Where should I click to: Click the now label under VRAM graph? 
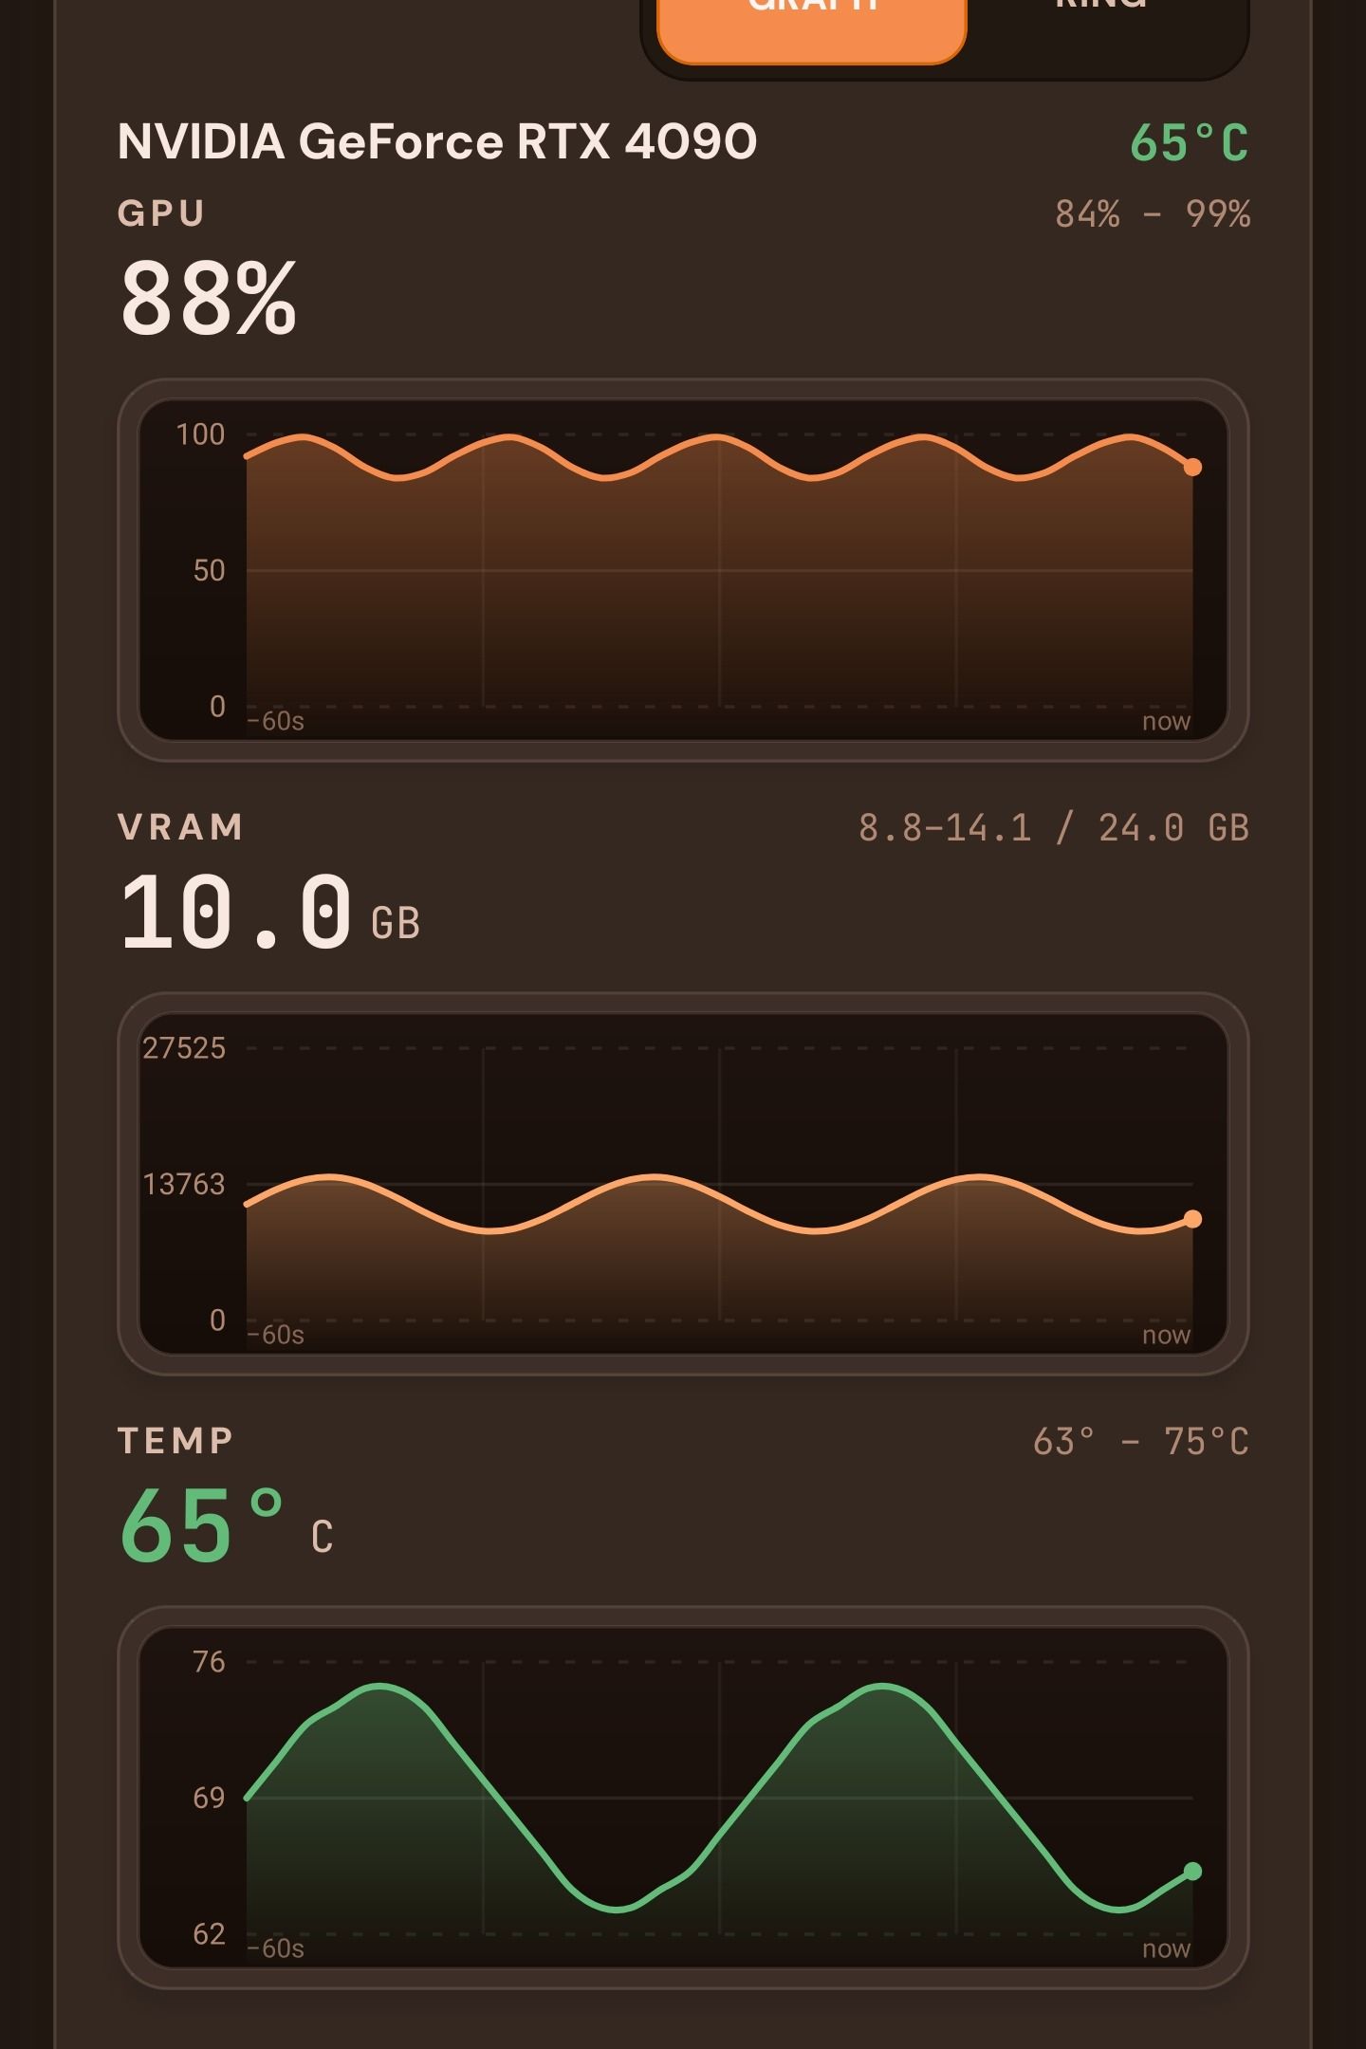click(x=1166, y=1336)
